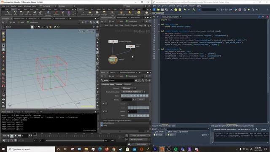This screenshot has height=152, width=270.
Task: Open the Key All Channels dropdown
Action: click(140, 140)
